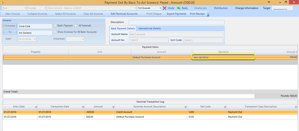
Task: Click the -500.00 amount cell
Action: coord(100,112)
